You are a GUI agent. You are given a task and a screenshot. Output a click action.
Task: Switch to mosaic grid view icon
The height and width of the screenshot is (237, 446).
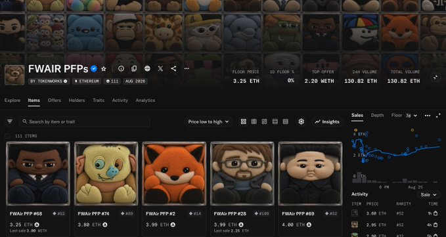pyautogui.click(x=265, y=121)
